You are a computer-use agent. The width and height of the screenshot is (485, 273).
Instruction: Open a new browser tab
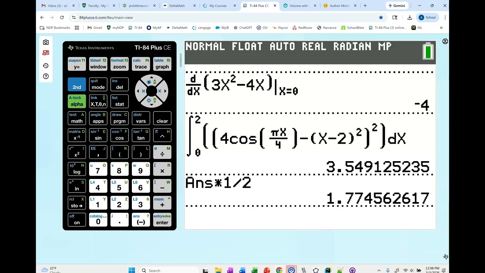365,6
